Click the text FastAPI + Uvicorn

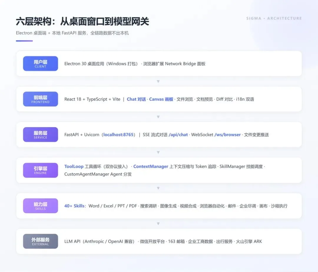82,135
